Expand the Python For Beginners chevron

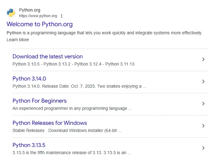(203, 104)
